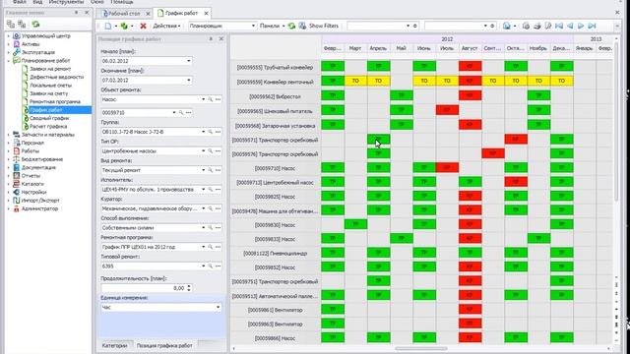The height and width of the screenshot is (354, 630).
Task: Click ellipsis button of the Исполнитель field
Action: click(218, 190)
